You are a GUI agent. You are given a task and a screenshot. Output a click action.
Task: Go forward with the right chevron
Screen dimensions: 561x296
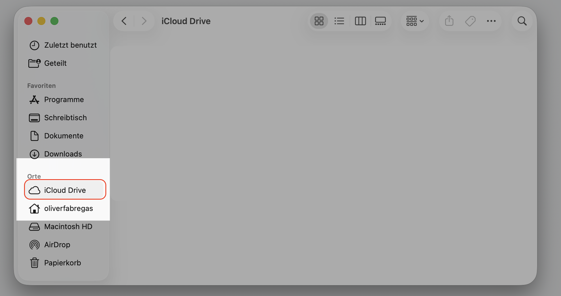(144, 21)
